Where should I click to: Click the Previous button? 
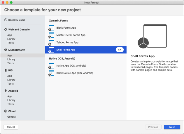(153, 127)
